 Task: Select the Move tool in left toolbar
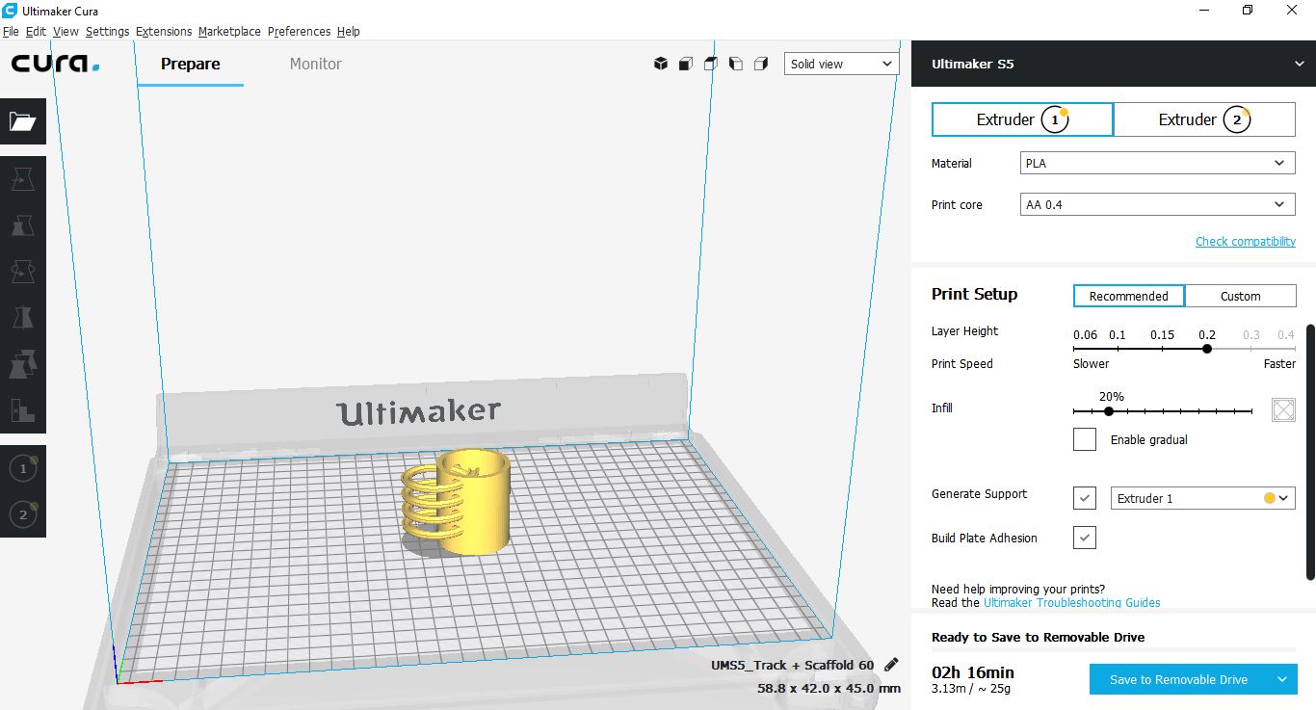point(23,179)
